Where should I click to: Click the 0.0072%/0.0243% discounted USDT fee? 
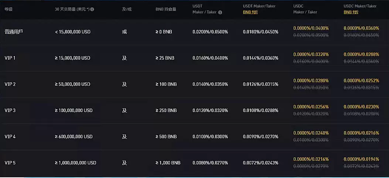260,163
